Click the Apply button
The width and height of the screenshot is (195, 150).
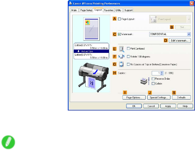click(168, 106)
